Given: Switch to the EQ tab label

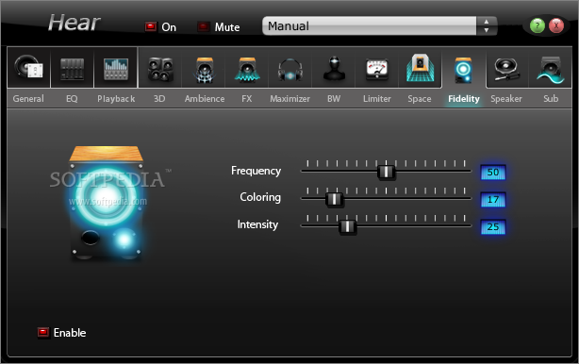Looking at the screenshot, I should pos(72,99).
